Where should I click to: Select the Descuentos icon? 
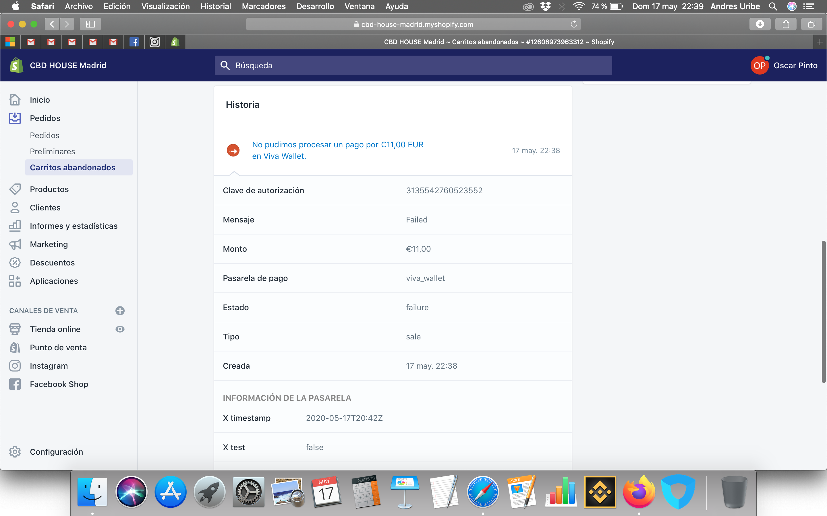(x=15, y=262)
